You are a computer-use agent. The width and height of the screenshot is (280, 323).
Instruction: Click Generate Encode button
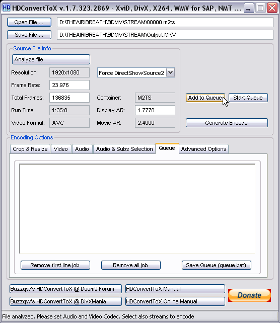pos(227,123)
